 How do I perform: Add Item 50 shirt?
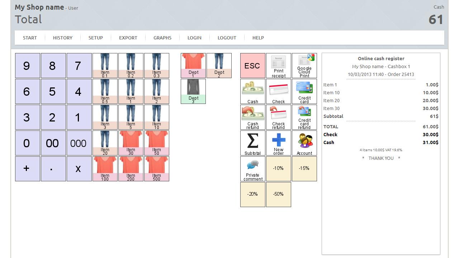[157, 143]
